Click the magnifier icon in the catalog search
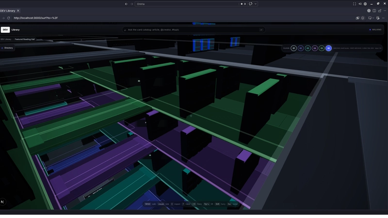 [125, 30]
